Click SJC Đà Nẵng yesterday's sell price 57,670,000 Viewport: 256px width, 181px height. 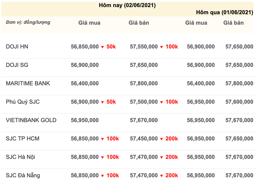239,176
